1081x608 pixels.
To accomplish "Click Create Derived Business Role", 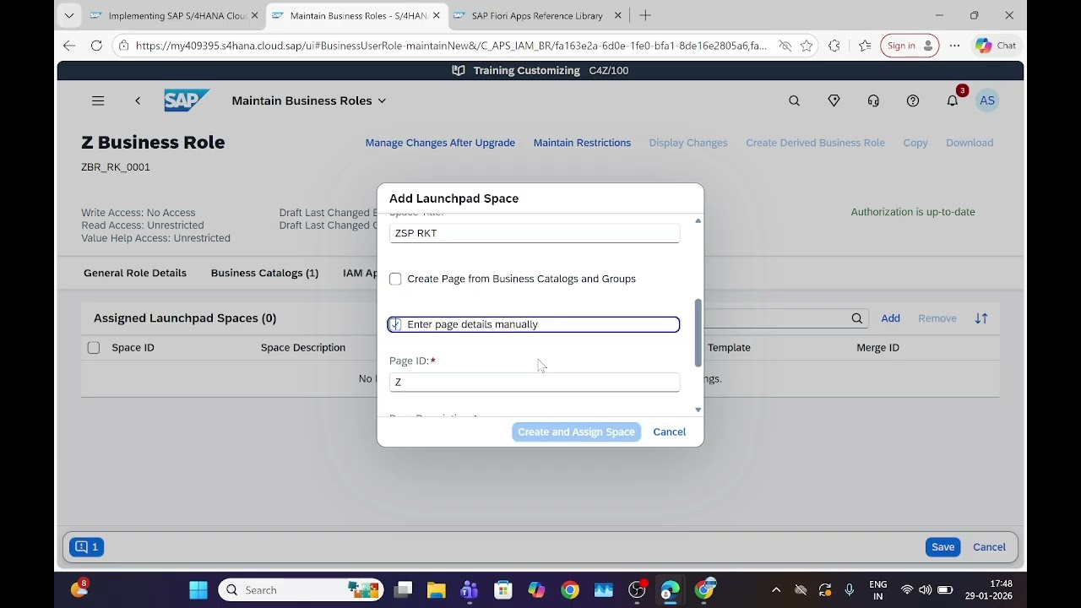I will [x=815, y=143].
